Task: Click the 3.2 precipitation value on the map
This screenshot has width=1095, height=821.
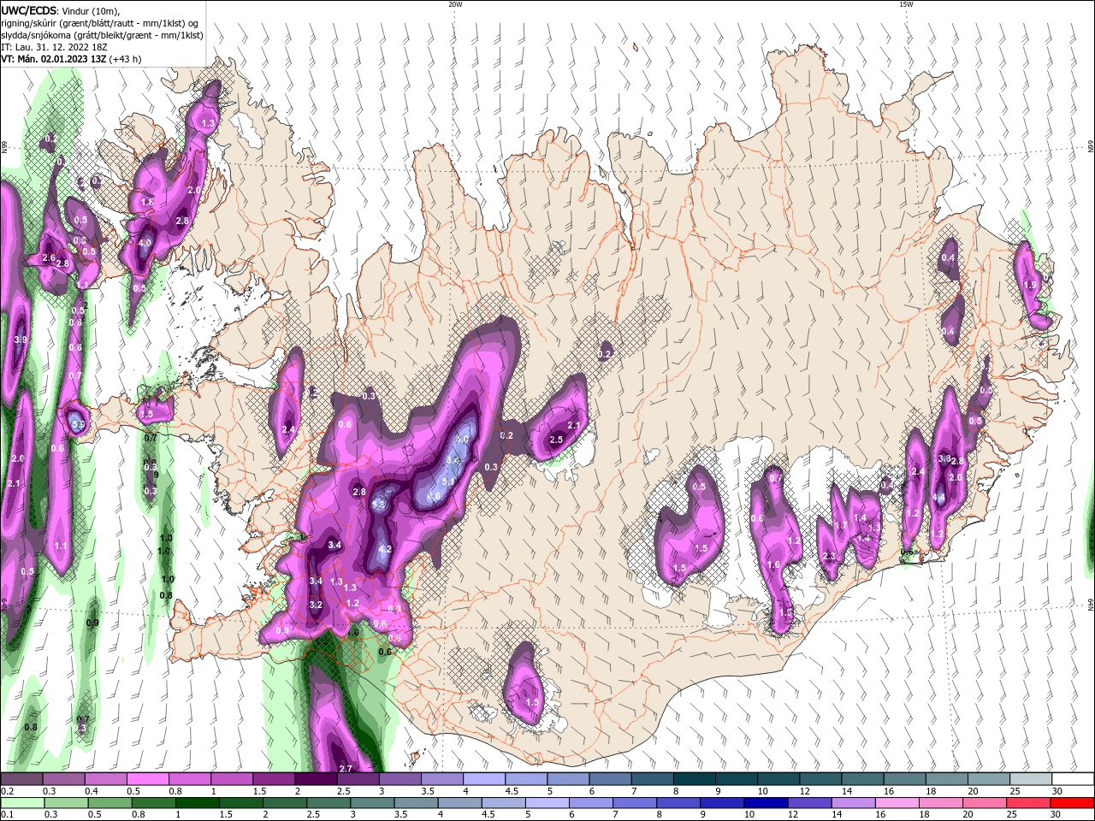Action: coord(316,605)
